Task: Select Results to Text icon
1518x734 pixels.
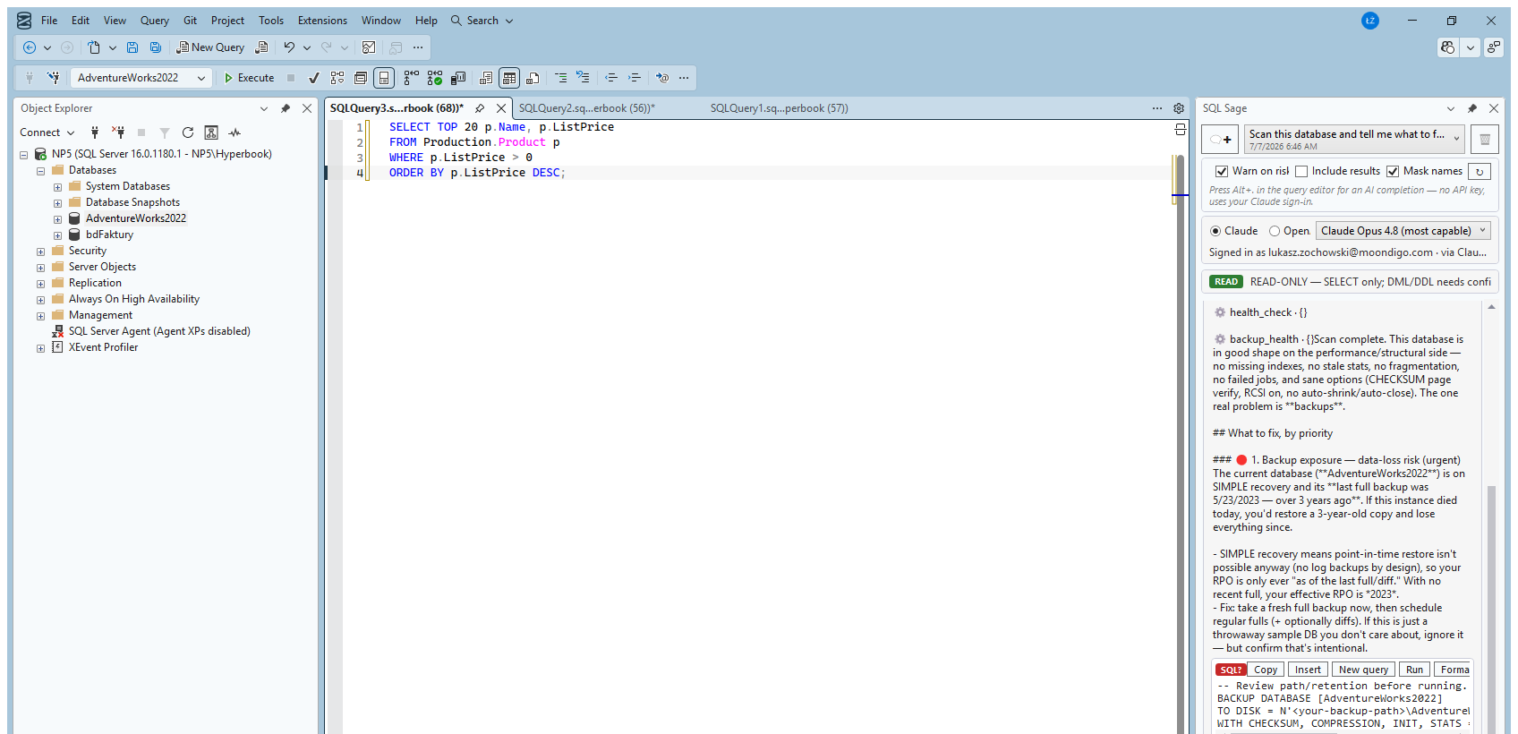Action: click(486, 78)
